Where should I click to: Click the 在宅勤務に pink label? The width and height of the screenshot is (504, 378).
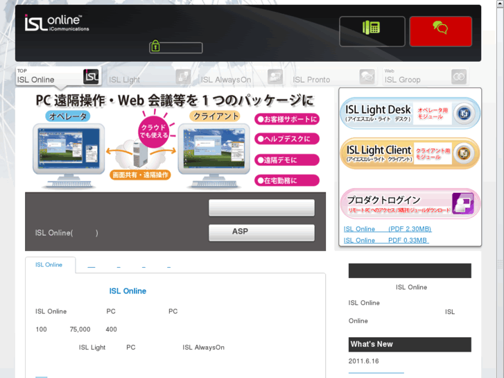pos(287,180)
